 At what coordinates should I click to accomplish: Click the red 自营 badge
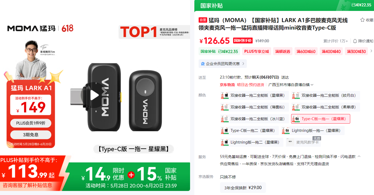tap(203, 20)
